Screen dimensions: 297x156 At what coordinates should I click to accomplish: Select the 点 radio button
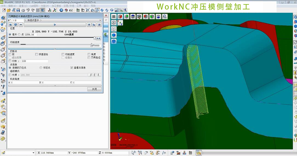(x=19, y=35)
